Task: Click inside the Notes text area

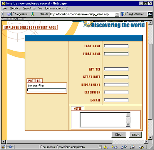Action: [103, 120]
